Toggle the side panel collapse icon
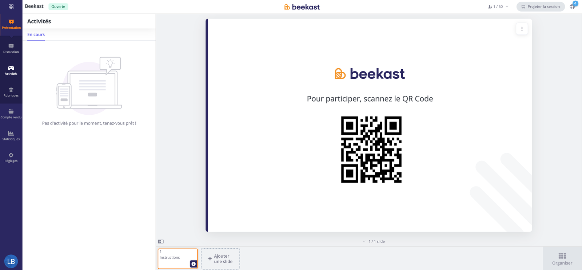This screenshot has width=582, height=270. (x=161, y=241)
